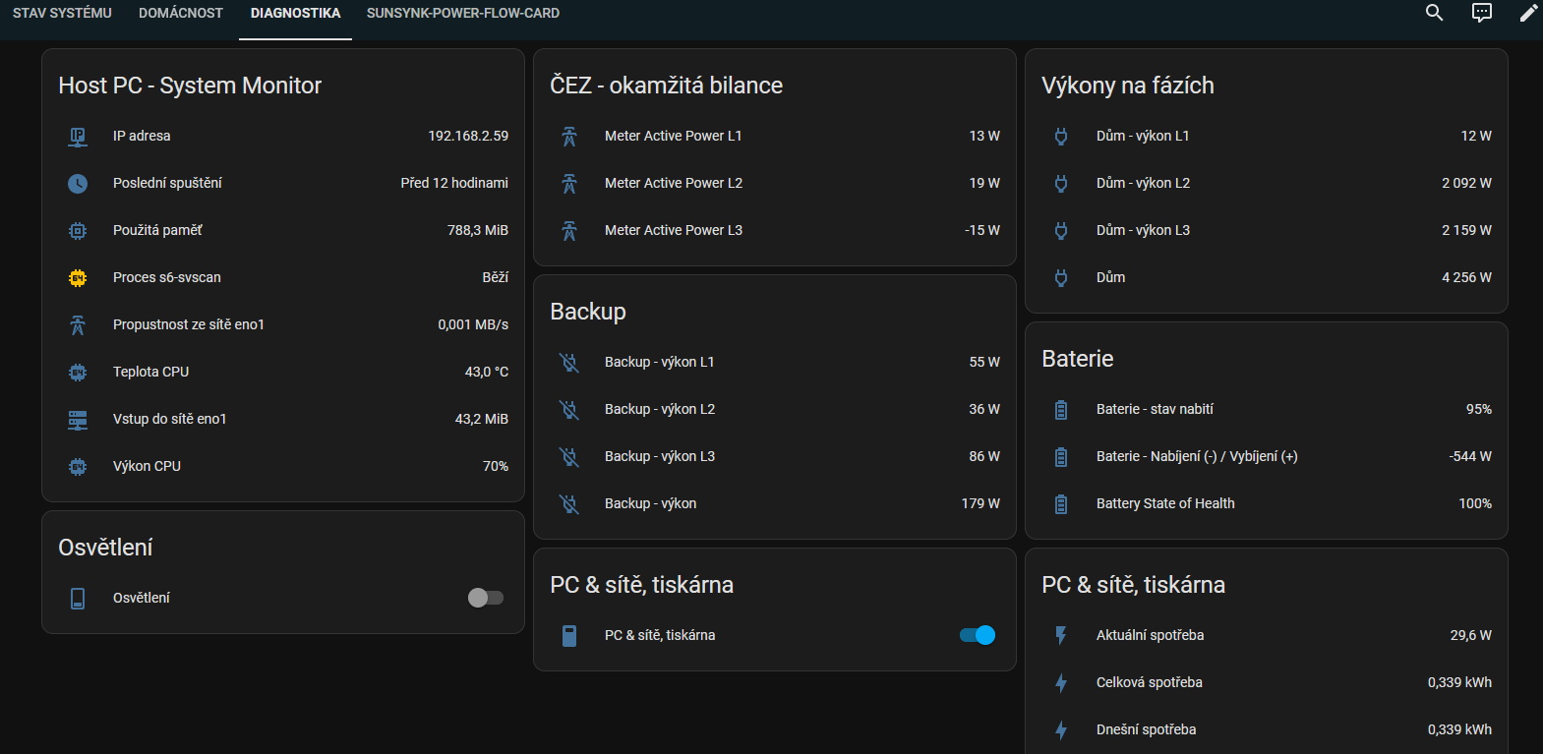Click the plug icon next to Dům - výkon L1

coord(1061,137)
